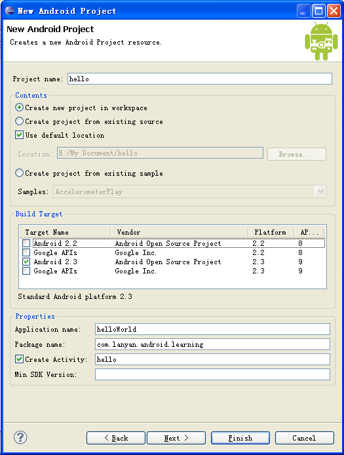Check the Android 2.2 target checkbox
Viewport: 344px width, 455px height.
(x=26, y=243)
